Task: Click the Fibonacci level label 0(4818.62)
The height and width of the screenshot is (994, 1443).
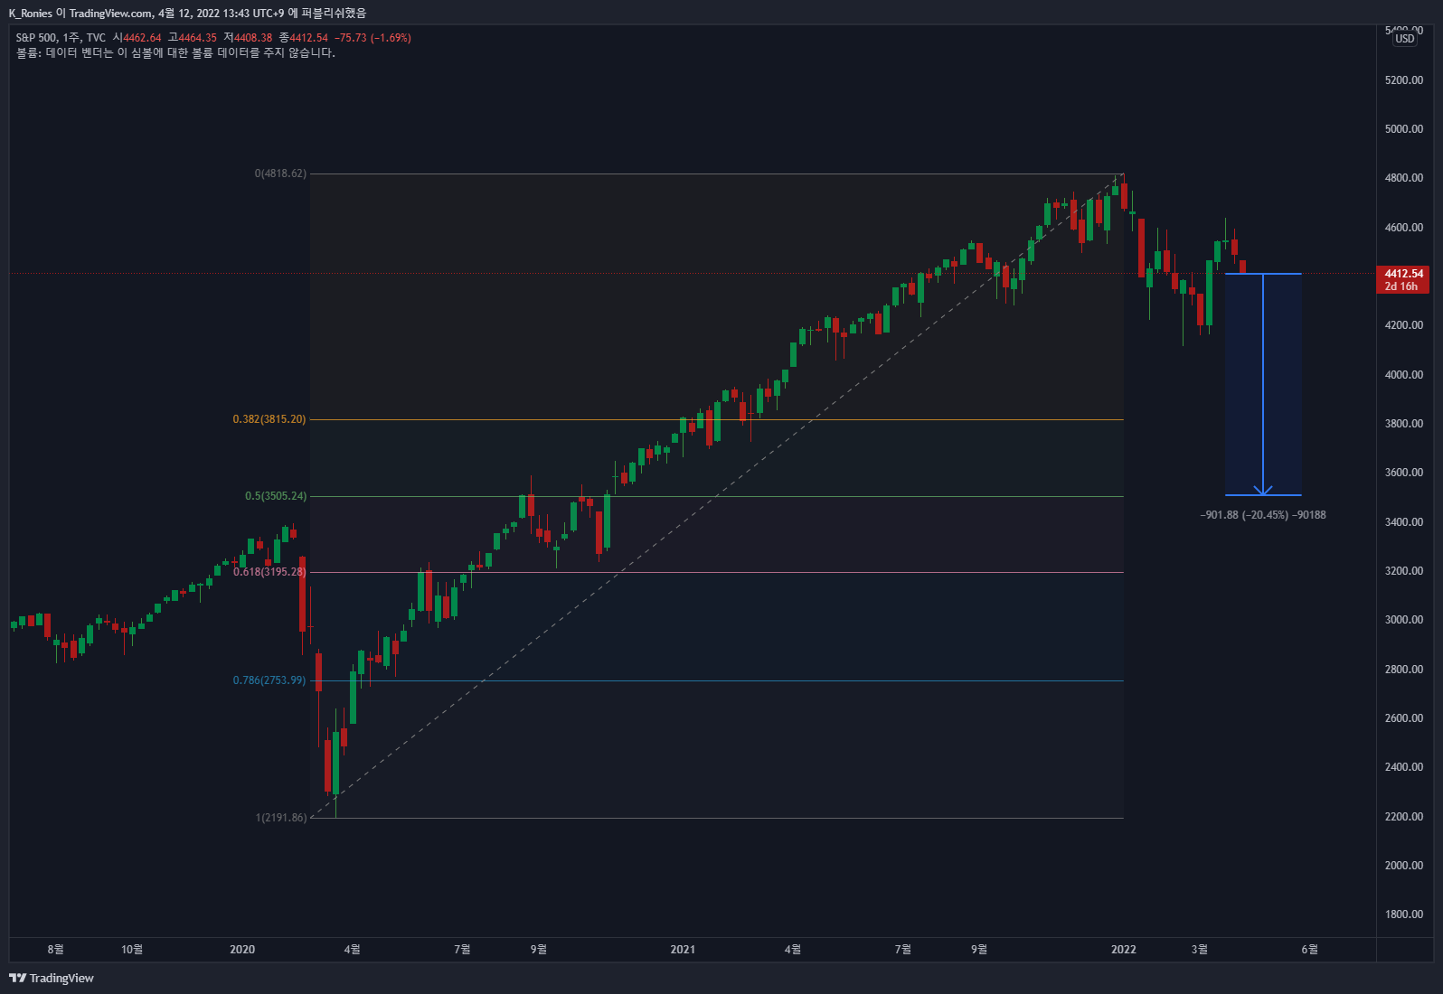Action: [x=280, y=173]
